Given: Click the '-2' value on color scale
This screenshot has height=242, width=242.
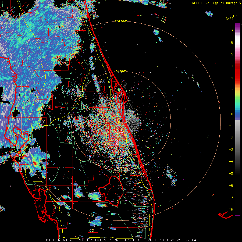Looking at the screenshot, I should point(231,138).
